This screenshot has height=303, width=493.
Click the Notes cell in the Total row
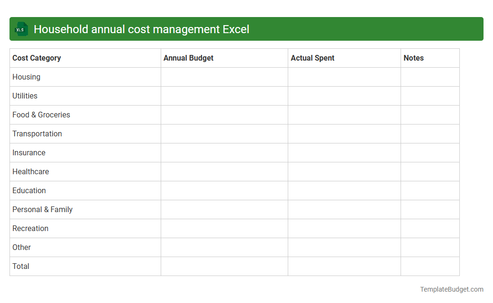[430, 266]
